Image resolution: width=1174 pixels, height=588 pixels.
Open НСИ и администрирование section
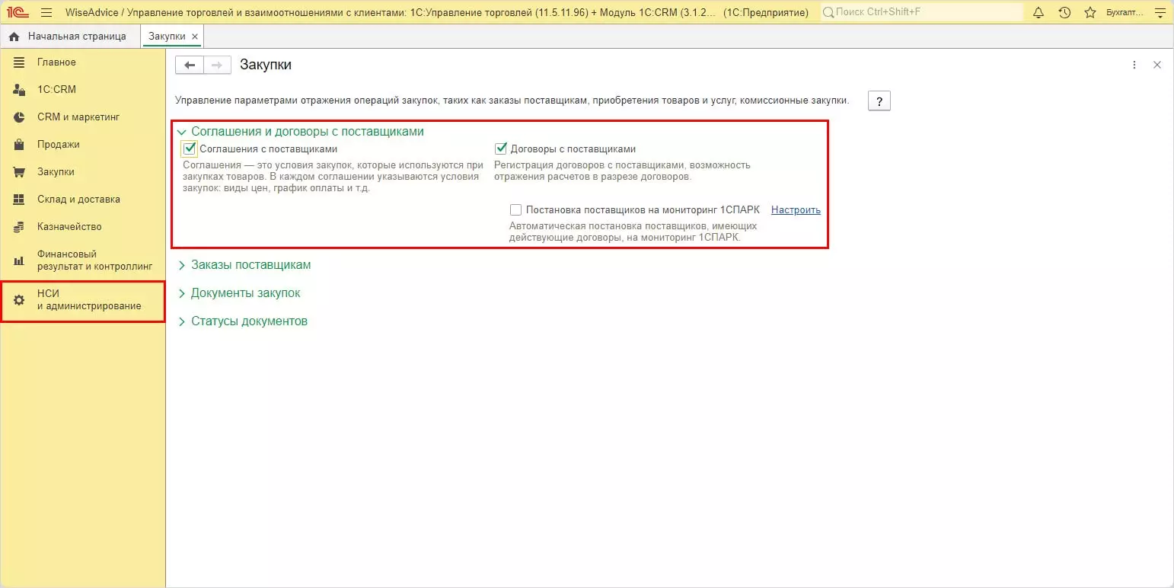tap(83, 300)
